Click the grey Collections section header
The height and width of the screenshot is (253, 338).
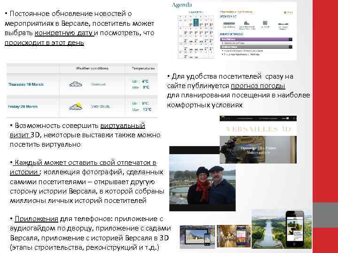pyautogui.click(x=256, y=47)
